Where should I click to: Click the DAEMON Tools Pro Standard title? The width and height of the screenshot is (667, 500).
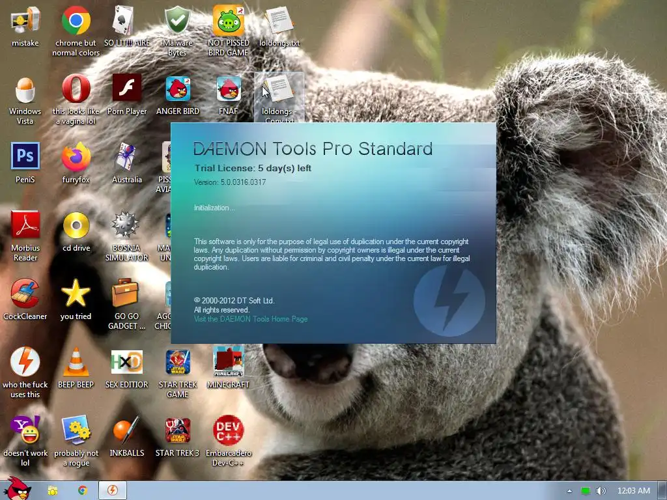pos(313,149)
